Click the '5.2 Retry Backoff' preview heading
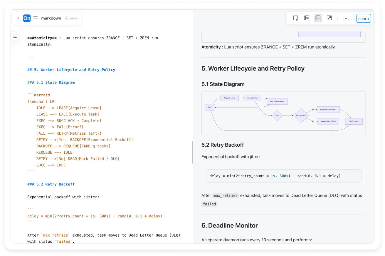The height and width of the screenshot is (256, 385). 223,145
